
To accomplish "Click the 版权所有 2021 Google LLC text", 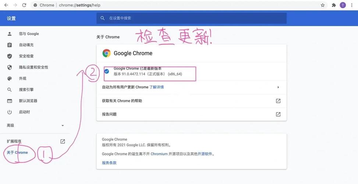I will click(136, 145).
